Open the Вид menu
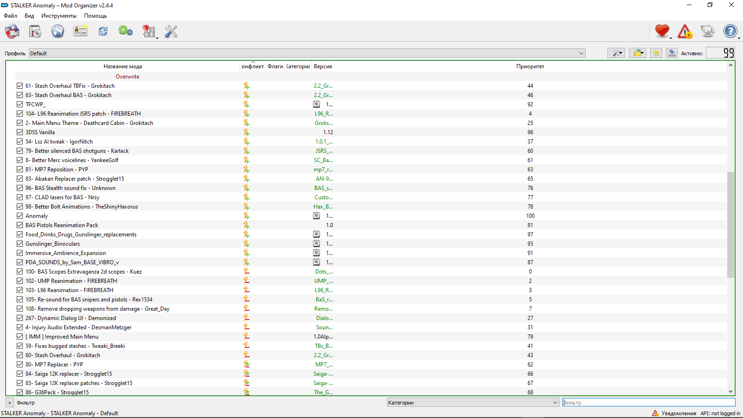 tap(29, 16)
